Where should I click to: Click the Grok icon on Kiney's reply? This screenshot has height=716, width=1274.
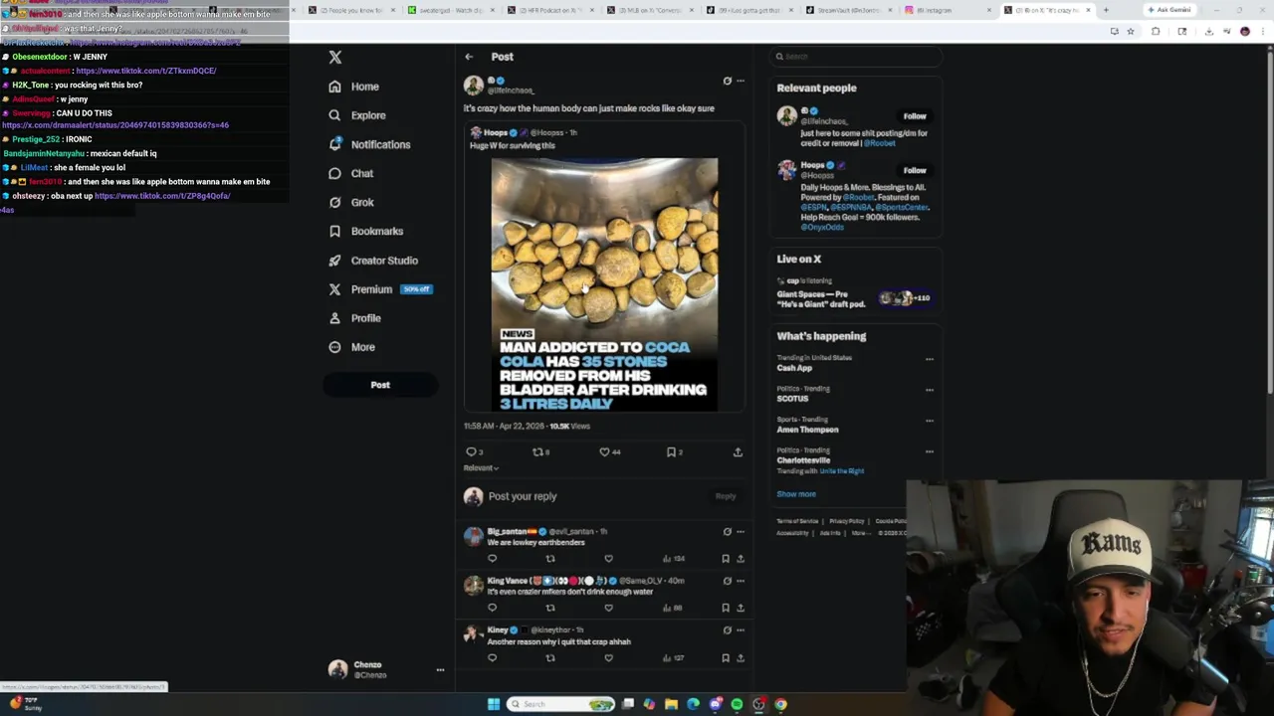tap(727, 630)
